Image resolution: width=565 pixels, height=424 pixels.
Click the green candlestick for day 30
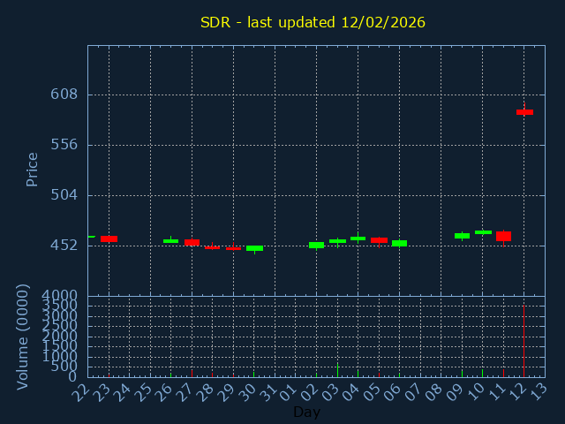click(x=254, y=248)
